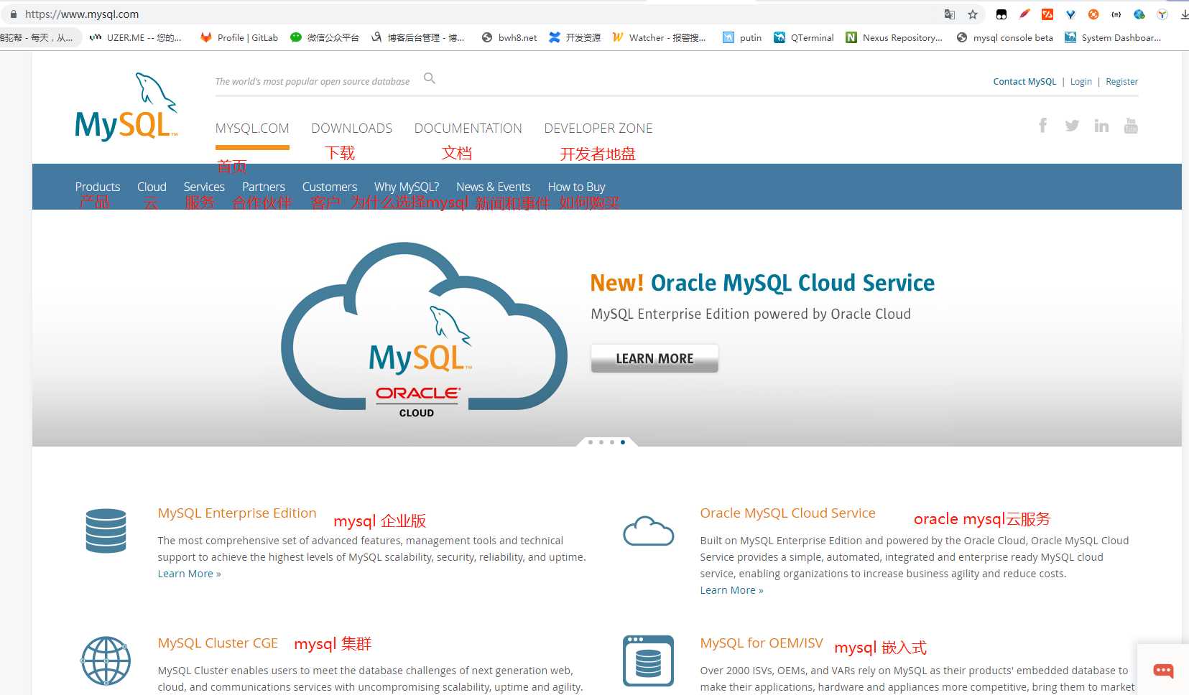1189x695 pixels.
Task: Click the globe icon for MySQL Cluster CGE
Action: 106,661
